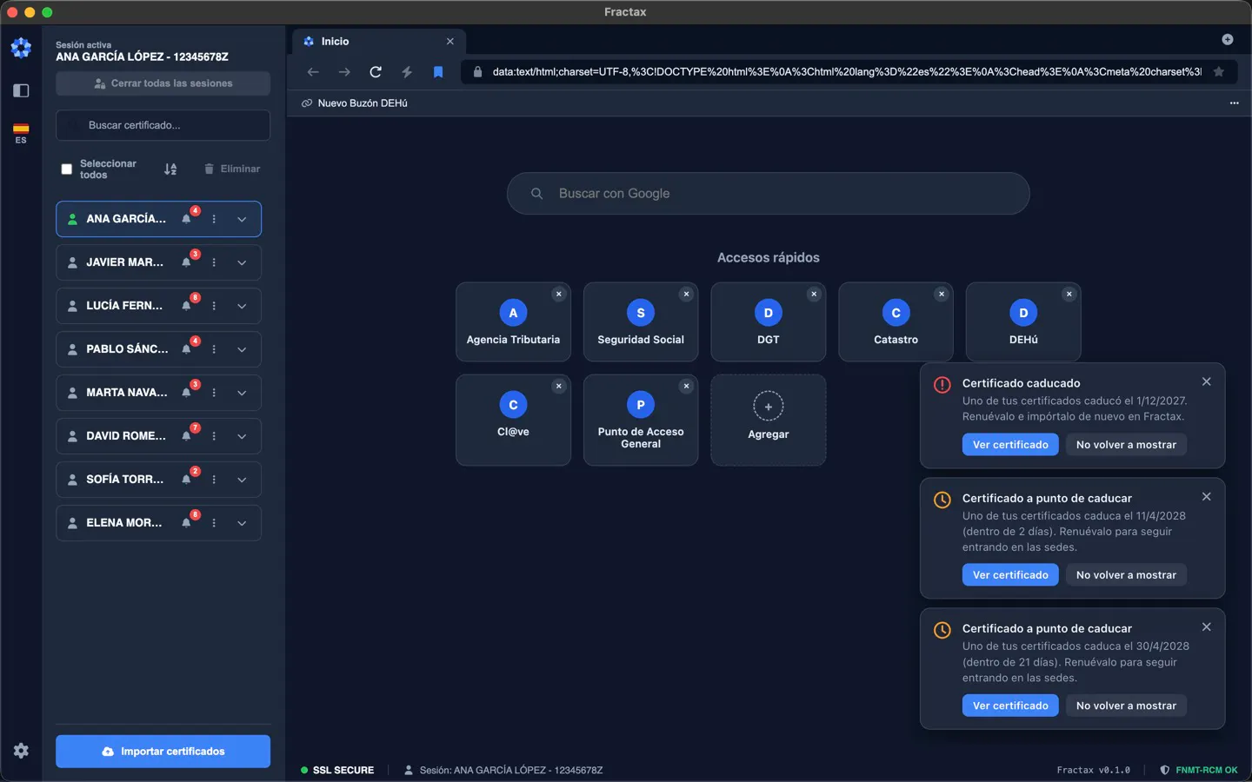Click the Buscar con Google search box
This screenshot has width=1252, height=782.
tap(769, 193)
